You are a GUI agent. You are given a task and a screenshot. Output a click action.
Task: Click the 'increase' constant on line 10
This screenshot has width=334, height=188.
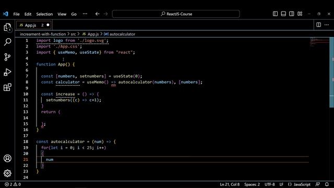click(x=65, y=94)
